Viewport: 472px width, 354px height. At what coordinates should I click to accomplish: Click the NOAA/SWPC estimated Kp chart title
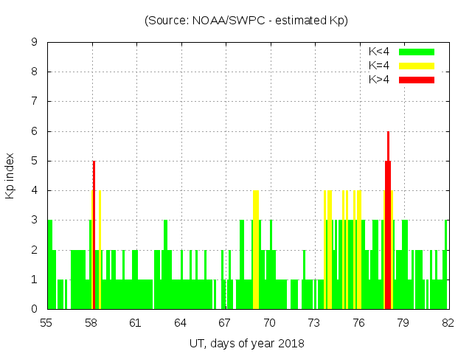pos(246,21)
